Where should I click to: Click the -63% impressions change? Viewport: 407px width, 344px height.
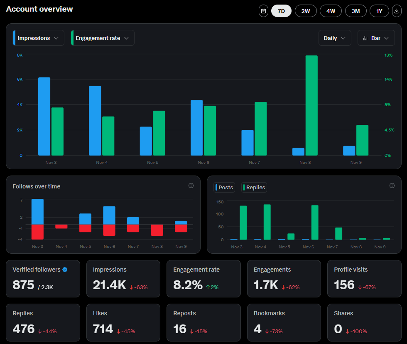coord(139,287)
